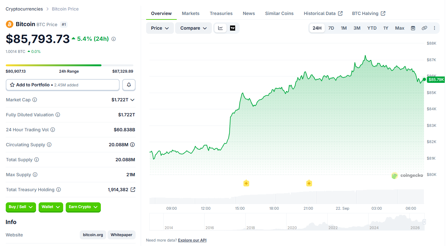This screenshot has height=246, width=447.
Task: Click the star in Add to Portfolio
Action: point(12,85)
